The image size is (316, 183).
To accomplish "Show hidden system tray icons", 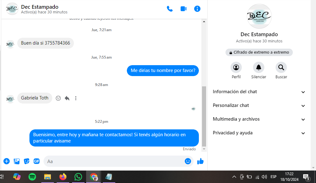I will pyautogui.click(x=234, y=177).
